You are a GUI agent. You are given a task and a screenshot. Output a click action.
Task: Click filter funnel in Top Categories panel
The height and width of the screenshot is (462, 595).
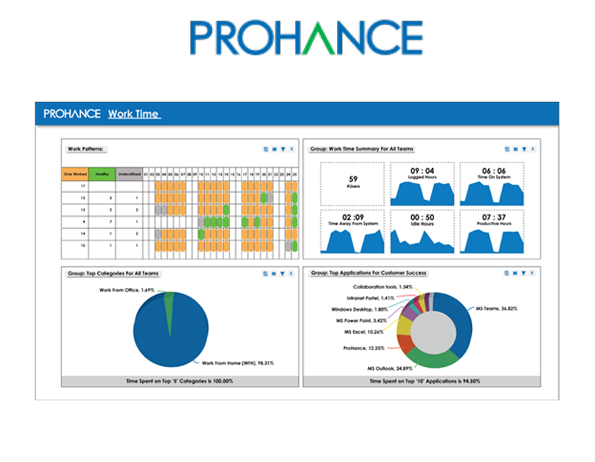tap(282, 273)
